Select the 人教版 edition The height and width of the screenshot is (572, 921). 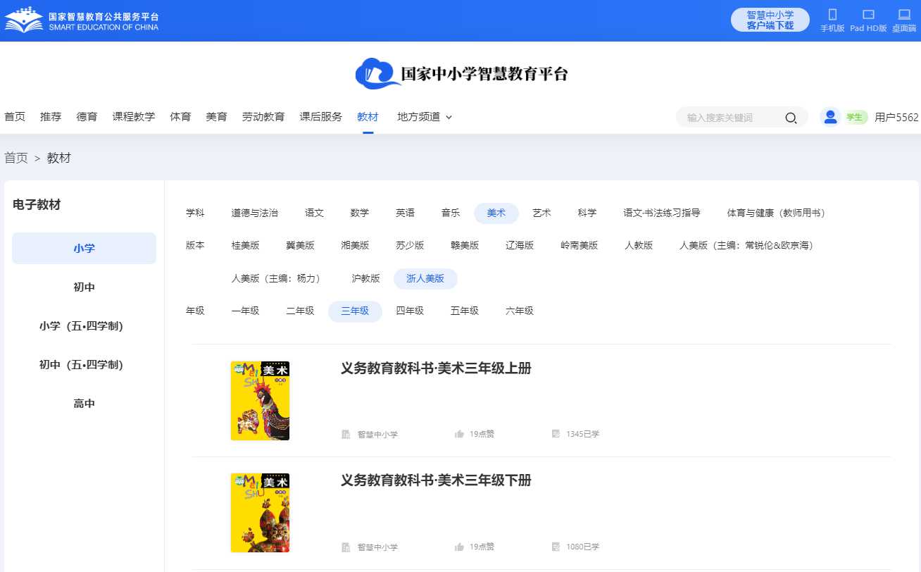(639, 245)
